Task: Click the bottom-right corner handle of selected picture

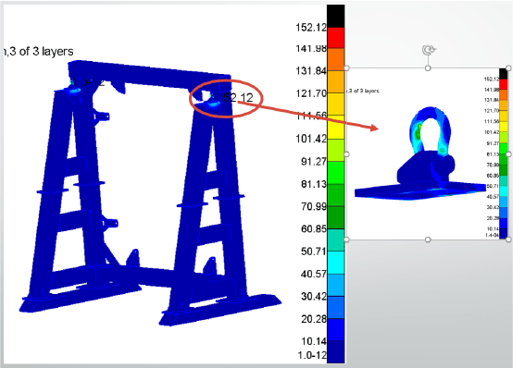Action: coord(508,239)
